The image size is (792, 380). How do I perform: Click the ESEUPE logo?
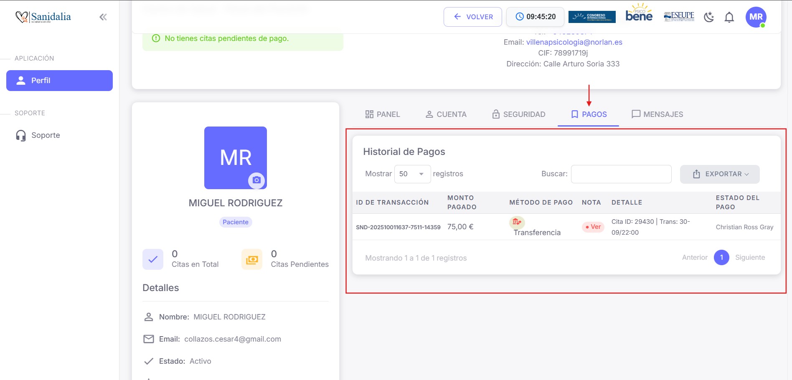coord(679,16)
